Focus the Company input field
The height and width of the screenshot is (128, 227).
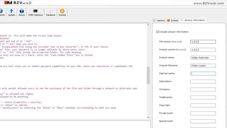pyautogui.click(x=203, y=89)
